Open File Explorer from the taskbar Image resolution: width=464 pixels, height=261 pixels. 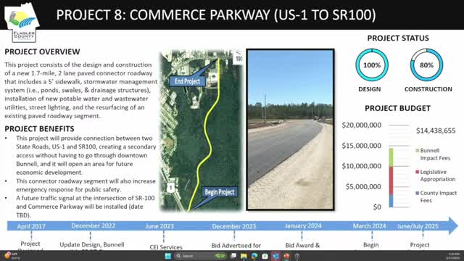pos(244,256)
